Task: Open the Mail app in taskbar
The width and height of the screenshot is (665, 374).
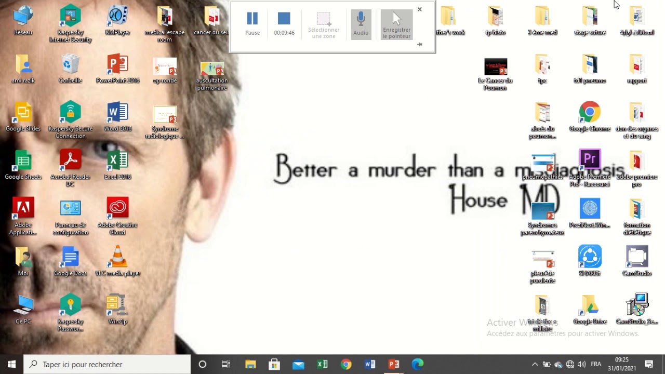Action: tap(298, 364)
